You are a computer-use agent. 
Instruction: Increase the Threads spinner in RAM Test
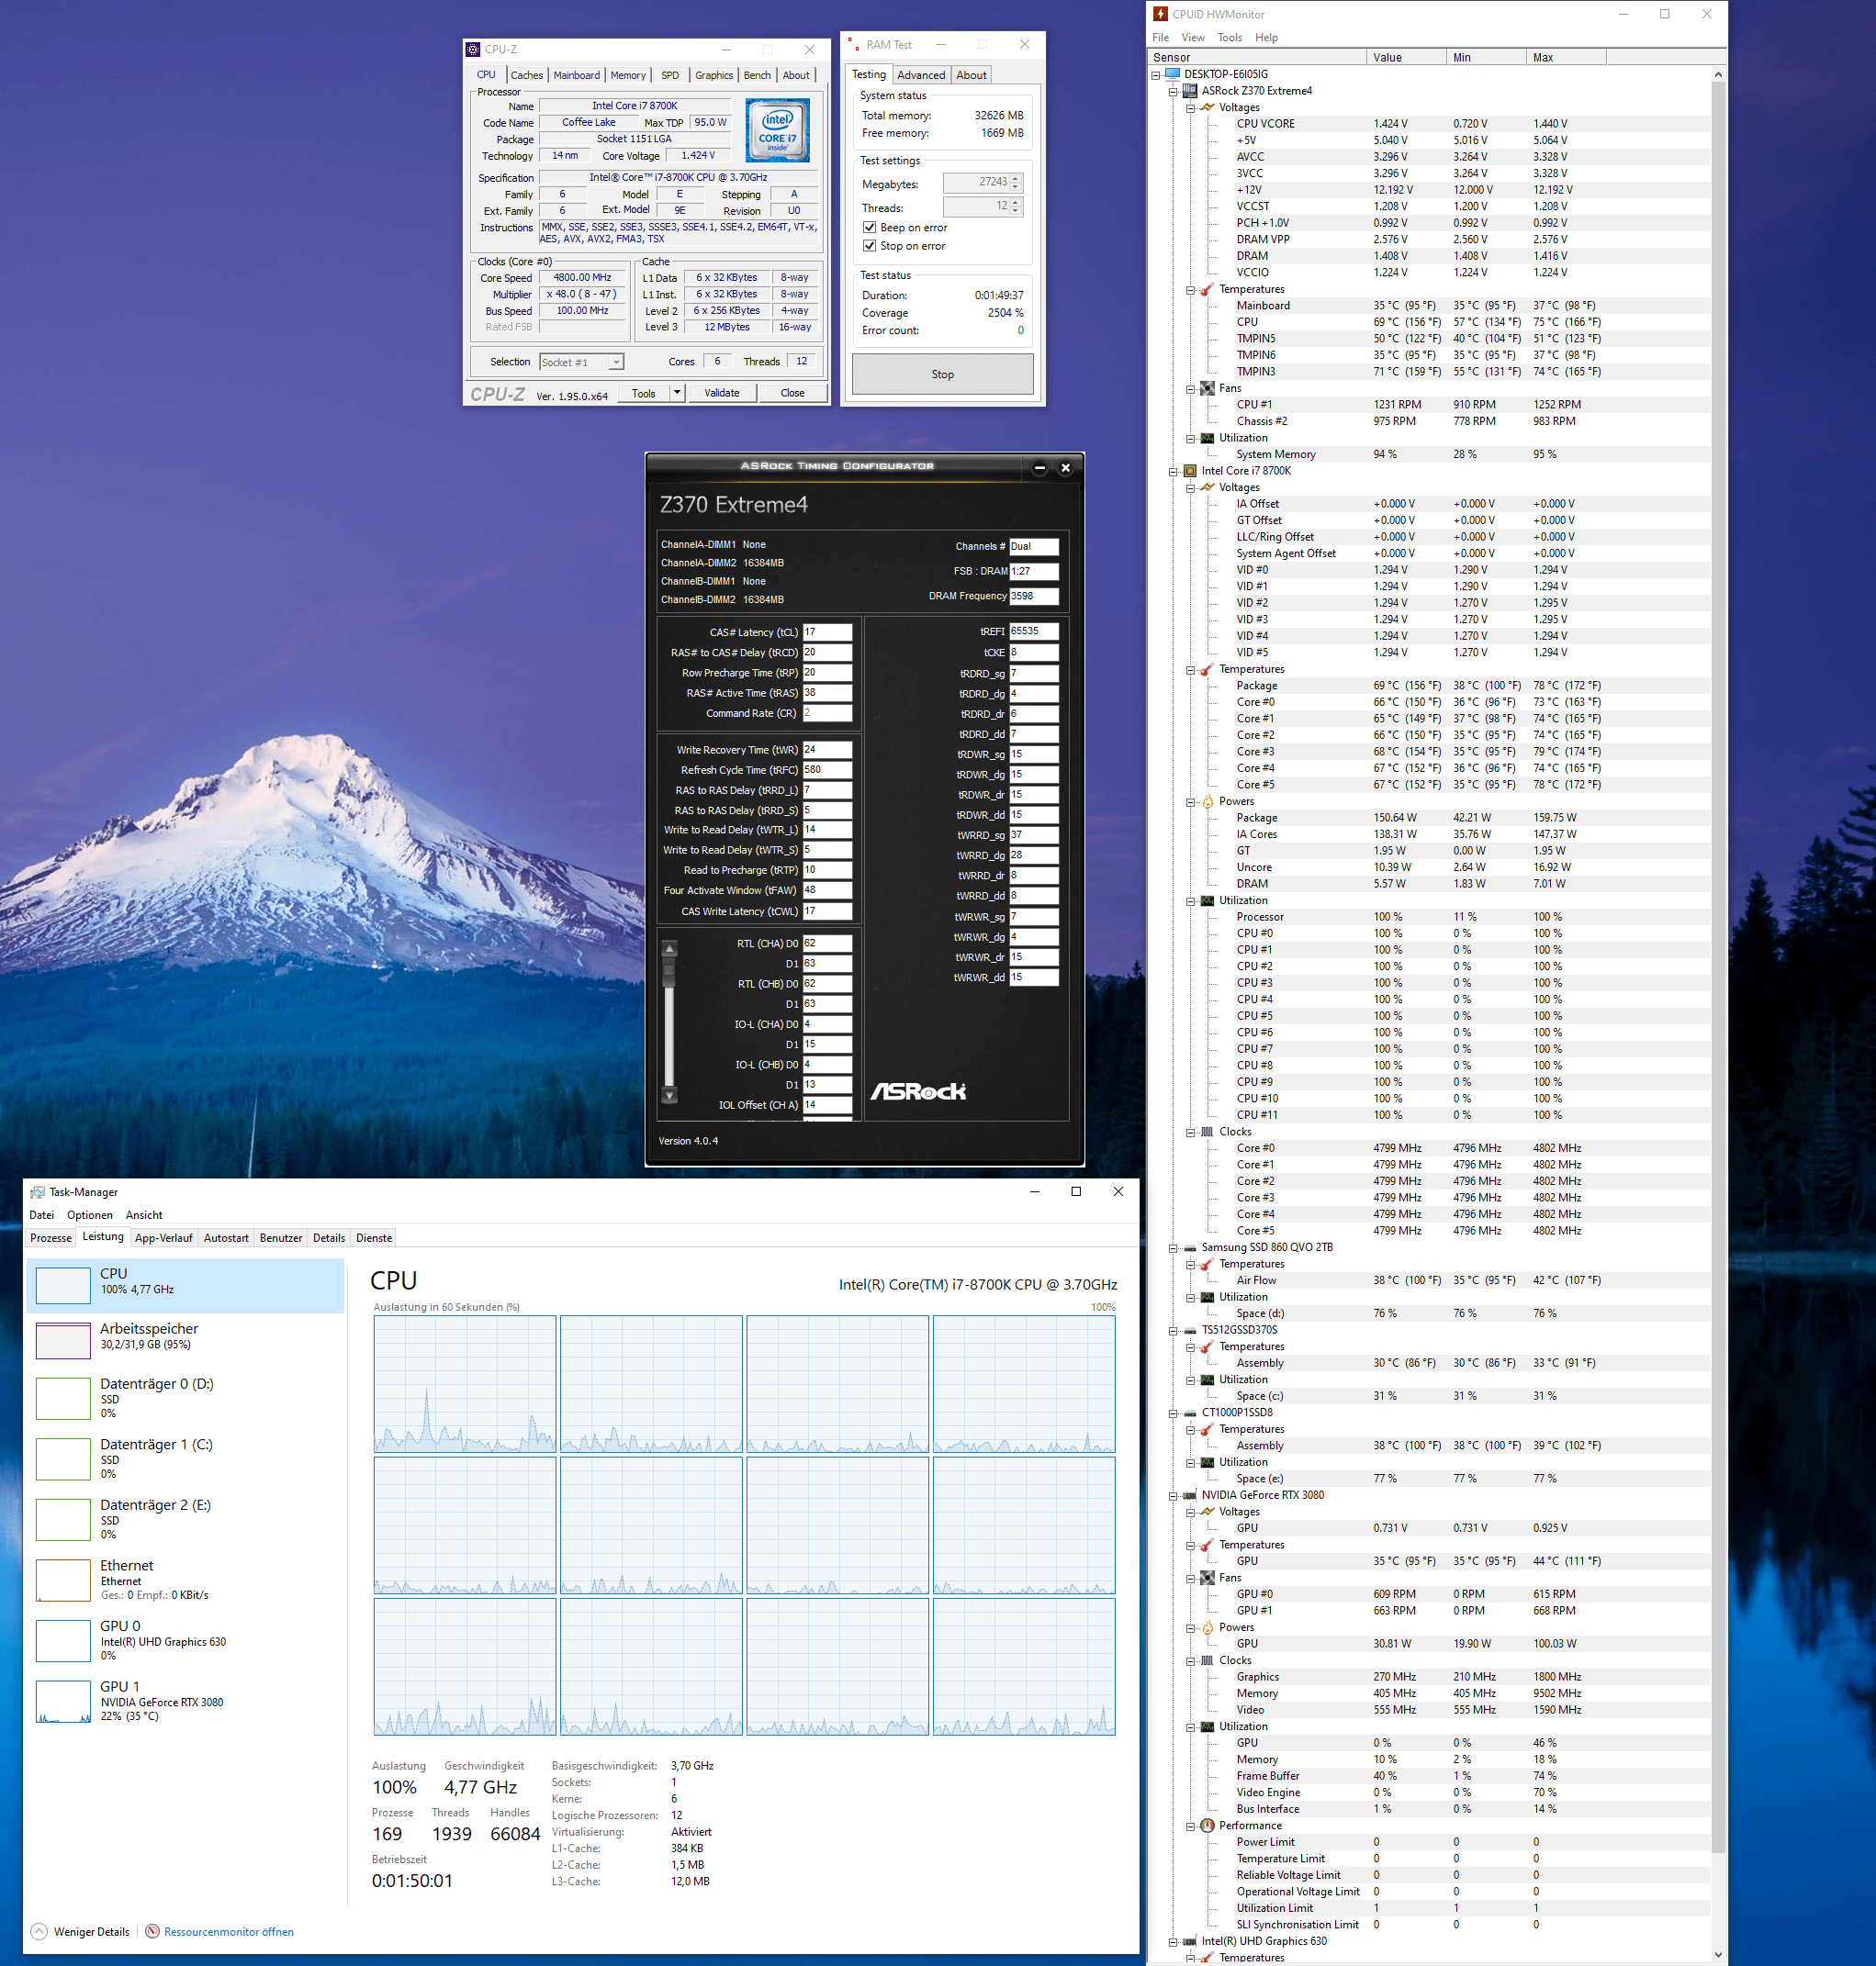(1016, 202)
